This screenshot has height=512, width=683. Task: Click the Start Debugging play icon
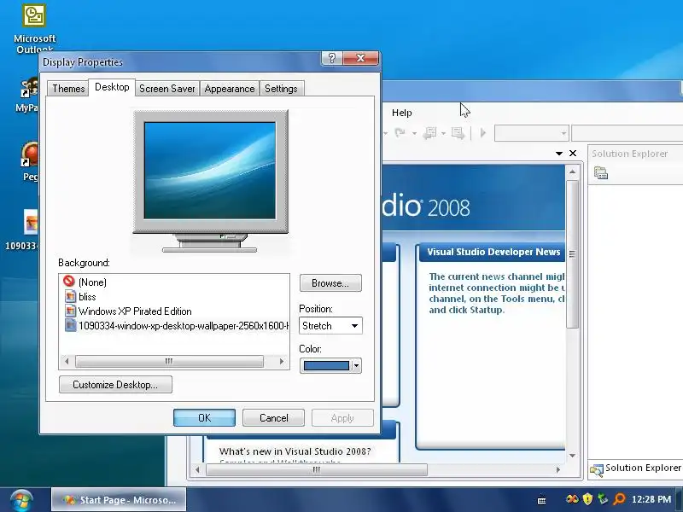(482, 133)
